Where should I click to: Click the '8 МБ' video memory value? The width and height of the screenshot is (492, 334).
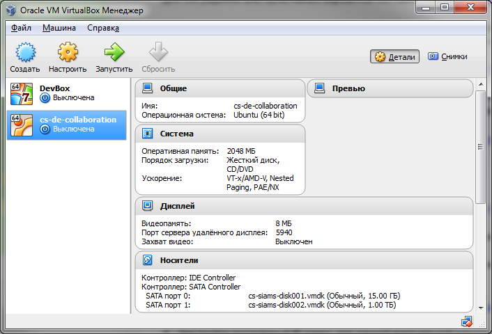point(284,223)
